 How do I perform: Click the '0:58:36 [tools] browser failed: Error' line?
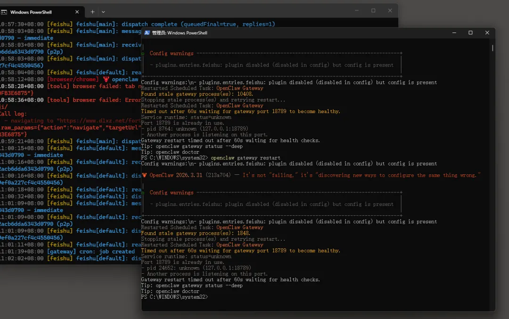(x=70, y=100)
